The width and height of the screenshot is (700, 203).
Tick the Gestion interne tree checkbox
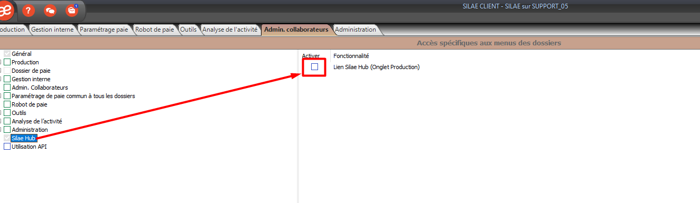pos(7,79)
